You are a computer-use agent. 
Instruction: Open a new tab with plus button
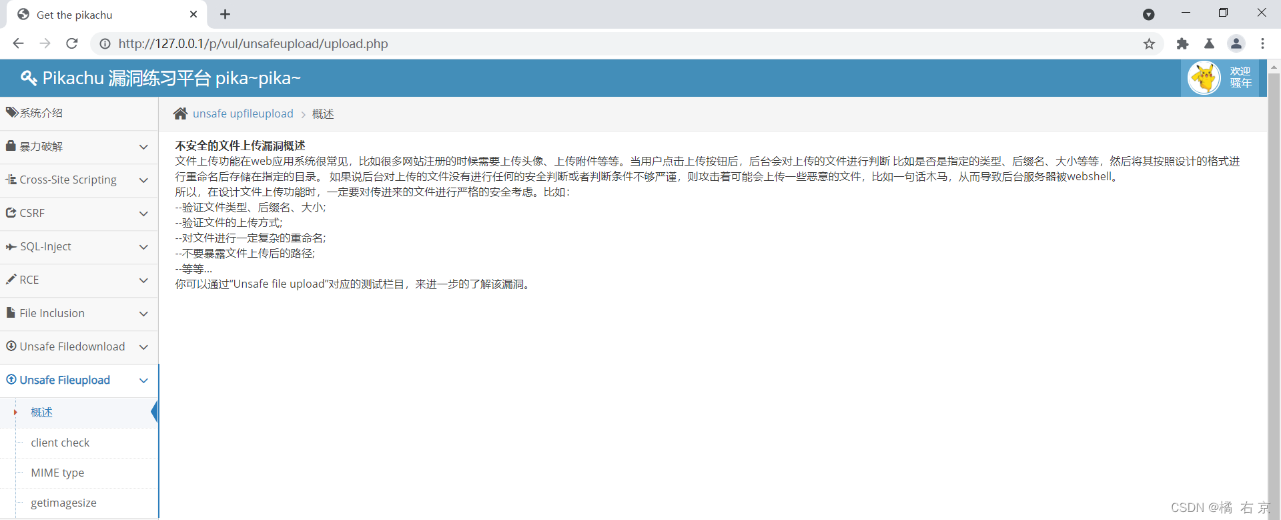225,14
